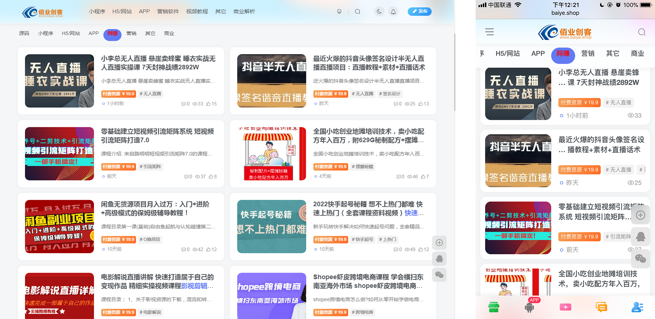Open the blue user profile icon in bottom bar
This screenshot has height=319, width=655.
click(637, 307)
